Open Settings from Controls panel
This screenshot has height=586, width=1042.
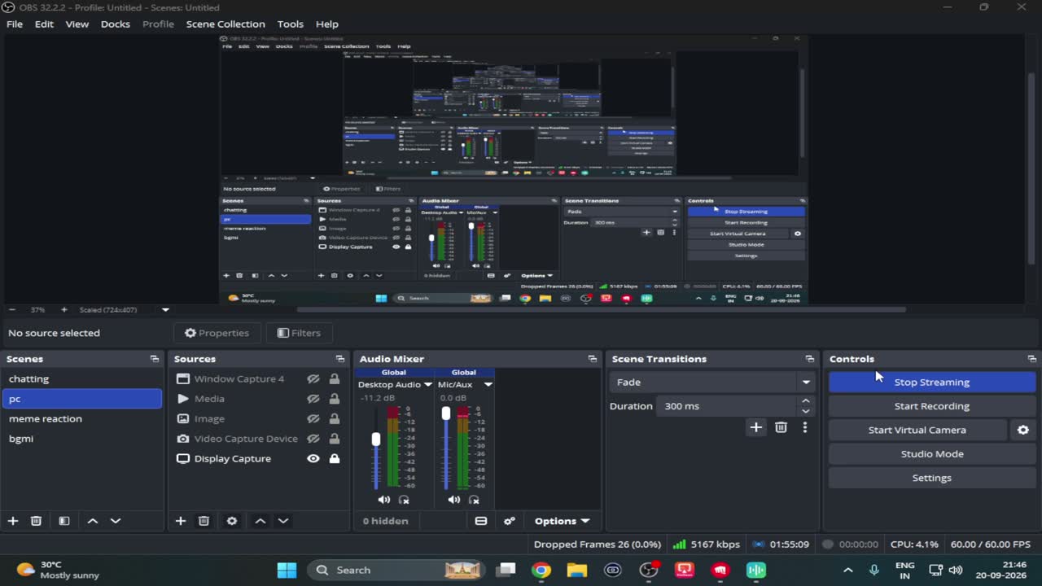(x=932, y=478)
